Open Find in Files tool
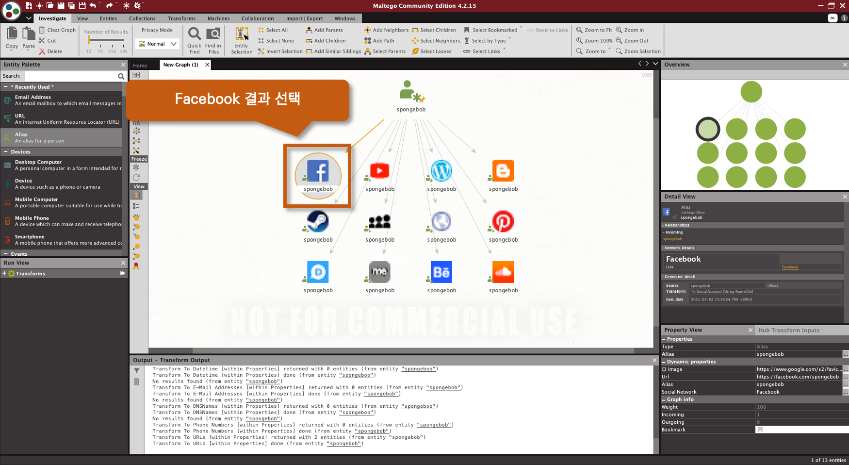 [213, 40]
